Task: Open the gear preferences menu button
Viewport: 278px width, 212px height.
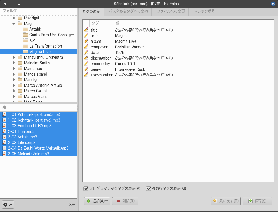Action: pos(8,205)
